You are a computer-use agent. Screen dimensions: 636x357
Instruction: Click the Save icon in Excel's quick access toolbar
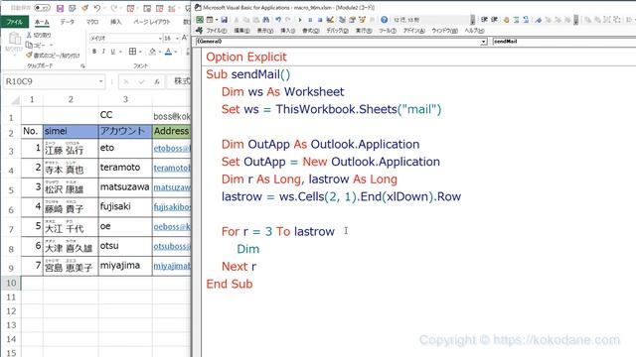click(x=60, y=8)
